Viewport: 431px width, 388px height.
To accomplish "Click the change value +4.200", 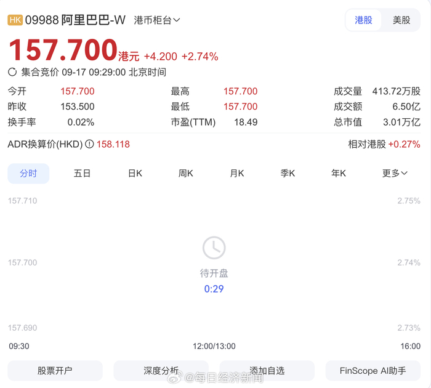I will point(161,57).
